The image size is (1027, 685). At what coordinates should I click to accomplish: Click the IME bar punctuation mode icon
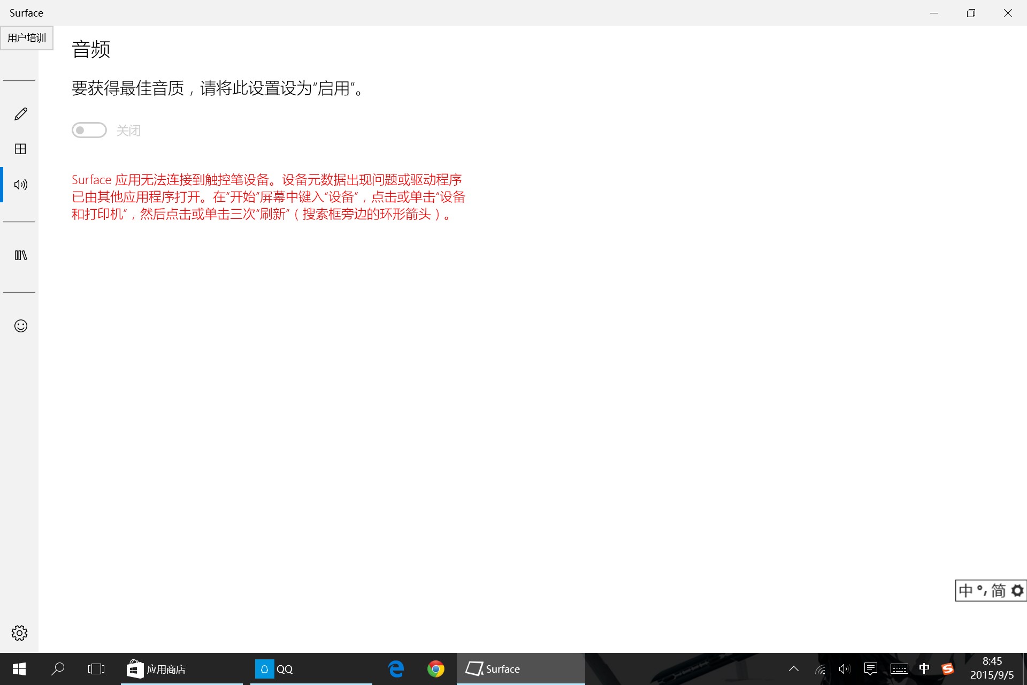click(982, 591)
